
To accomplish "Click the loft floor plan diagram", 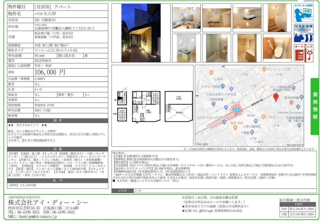I will [179, 107].
